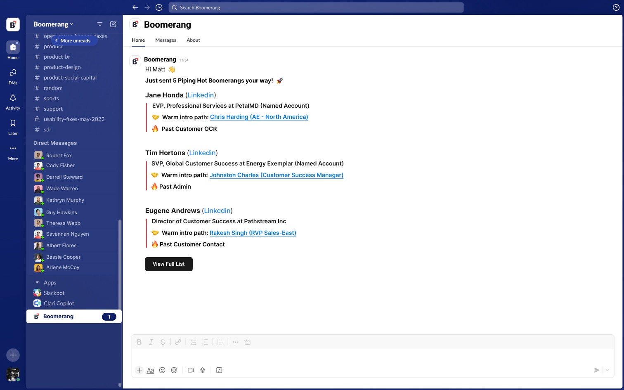The width and height of the screenshot is (624, 390).
Task: Toggle strikethrough formatting in composer
Action: [x=163, y=342]
